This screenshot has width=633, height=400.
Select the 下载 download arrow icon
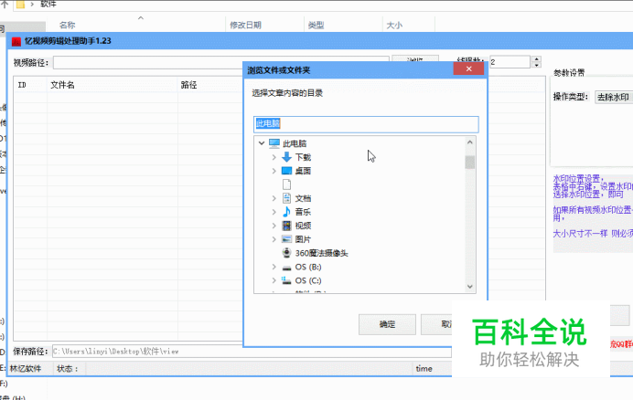pos(286,157)
